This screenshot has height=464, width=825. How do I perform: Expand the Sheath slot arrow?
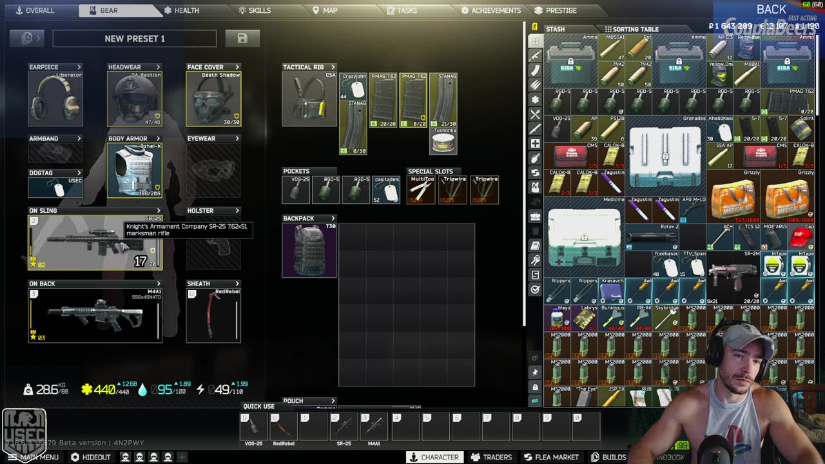pos(237,284)
